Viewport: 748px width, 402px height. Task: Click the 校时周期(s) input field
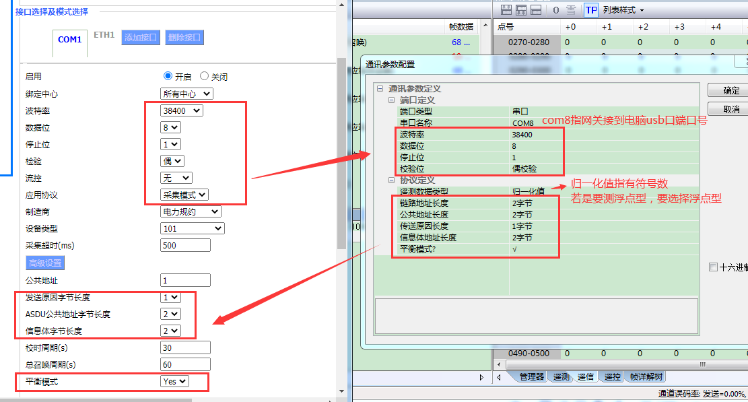tap(185, 347)
